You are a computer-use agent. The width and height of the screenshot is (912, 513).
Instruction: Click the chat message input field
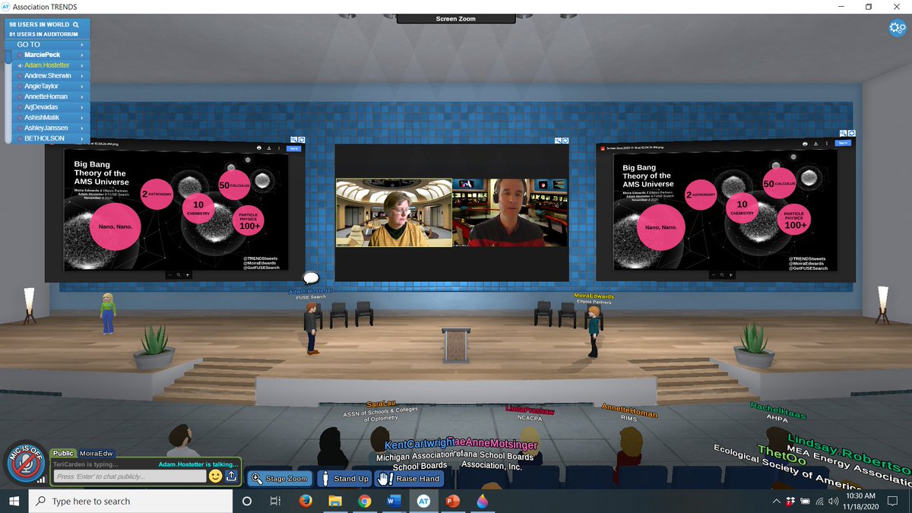(129, 475)
